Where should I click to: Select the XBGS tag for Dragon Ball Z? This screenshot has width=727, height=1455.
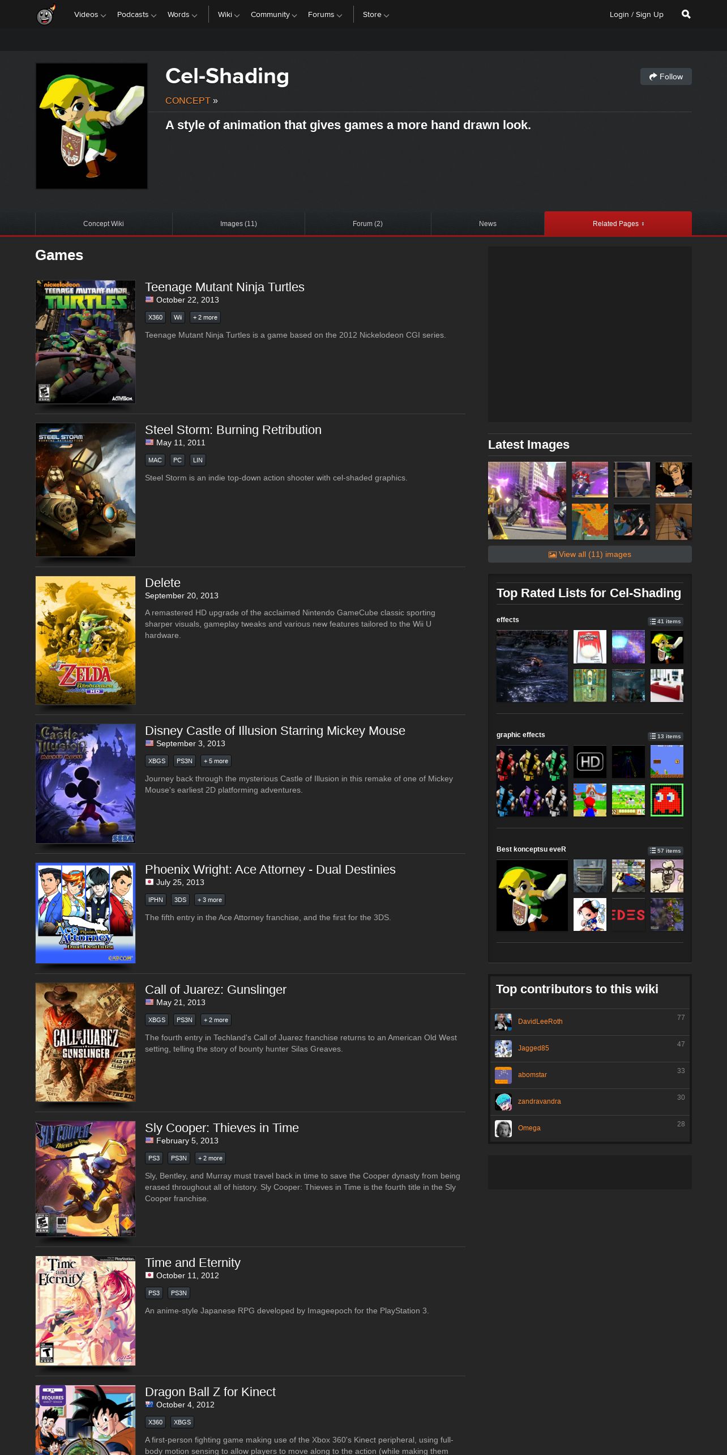coord(182,1422)
